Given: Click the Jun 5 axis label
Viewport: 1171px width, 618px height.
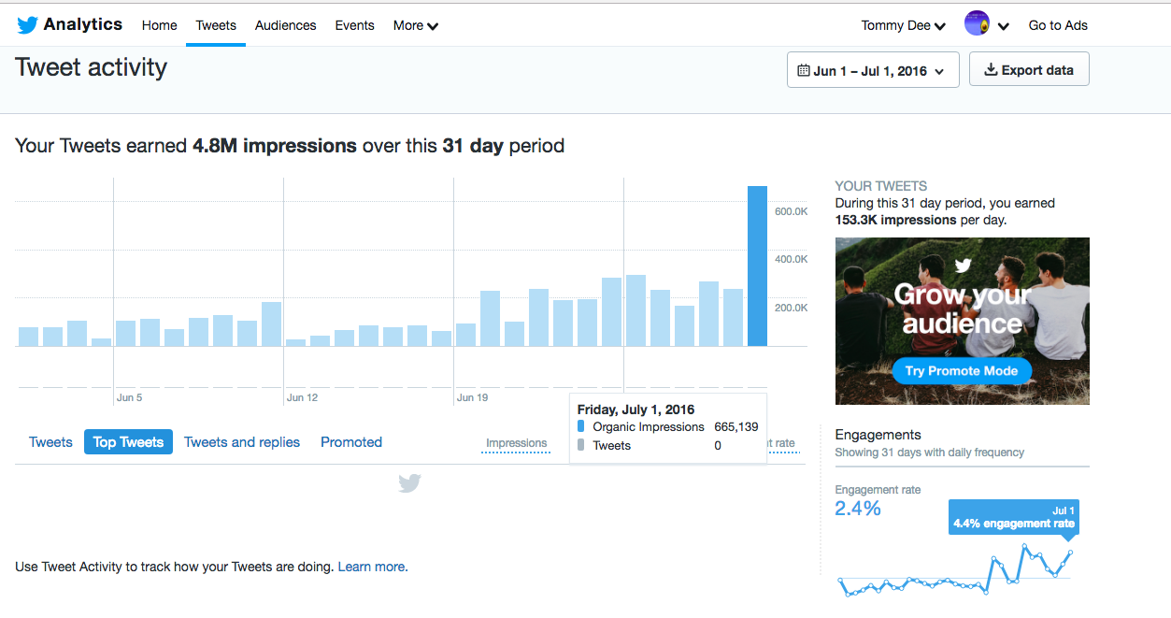Looking at the screenshot, I should (129, 397).
